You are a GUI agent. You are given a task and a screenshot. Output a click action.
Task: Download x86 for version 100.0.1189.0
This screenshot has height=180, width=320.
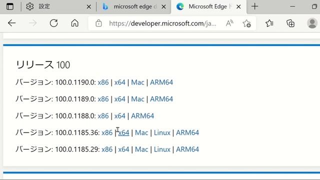coord(103,99)
